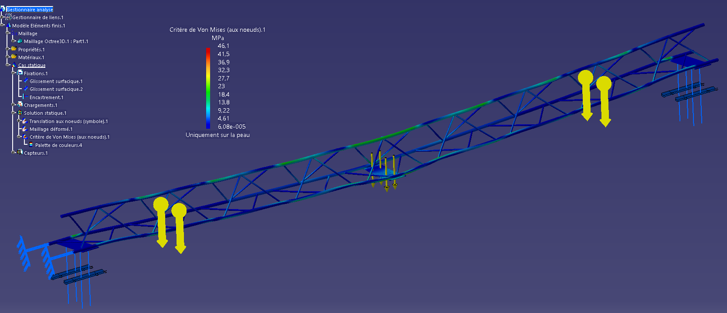This screenshot has width=727, height=313.
Task: Select Gestionnaire analyse root item
Action: (x=30, y=10)
